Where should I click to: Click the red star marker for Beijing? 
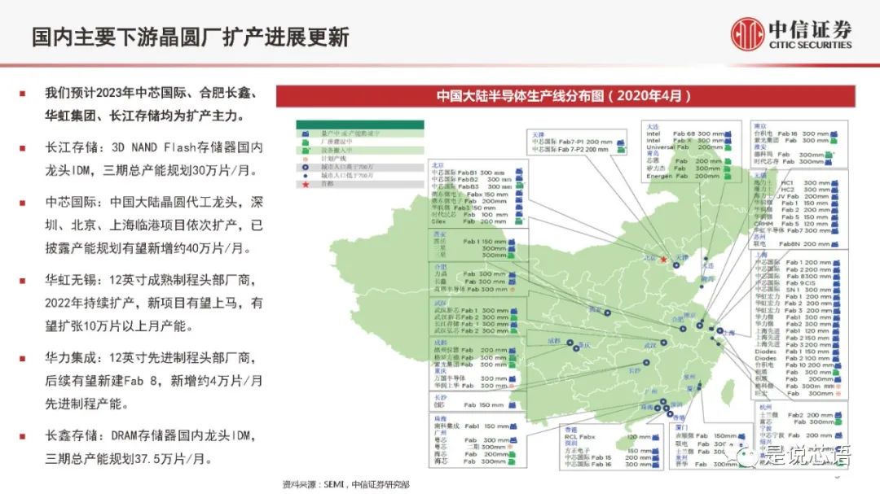[663, 260]
